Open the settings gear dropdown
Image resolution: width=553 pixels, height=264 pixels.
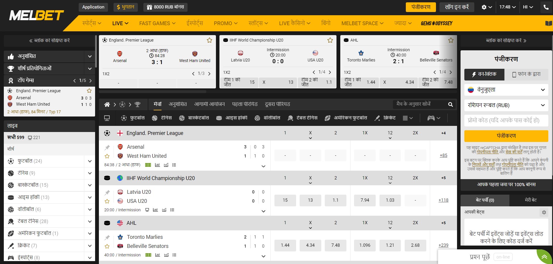click(487, 7)
